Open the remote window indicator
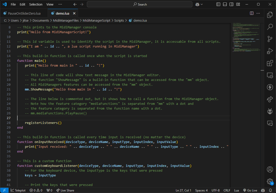Image resolution: width=276 pixels, height=193 pixels. pyautogui.click(x=4, y=190)
